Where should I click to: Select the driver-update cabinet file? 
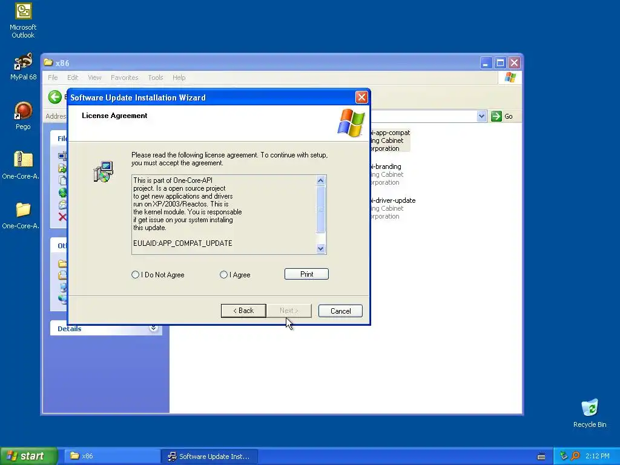click(392, 208)
